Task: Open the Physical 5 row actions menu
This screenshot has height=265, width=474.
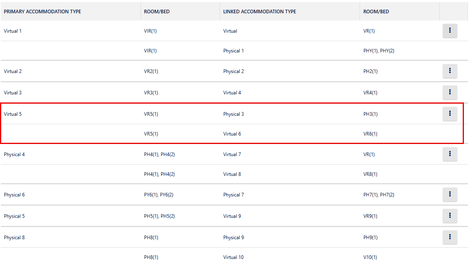Action: pos(450,216)
